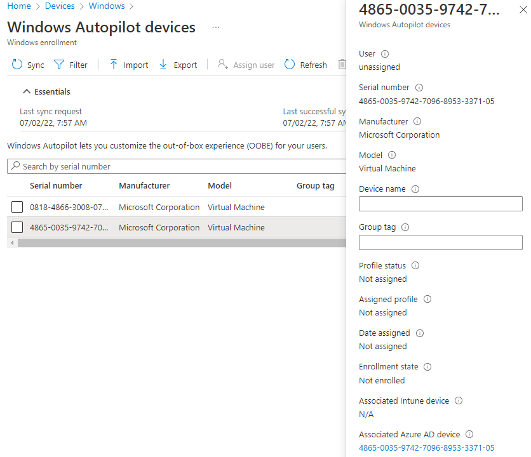Click the horizontal scrollbar under the table
The width and height of the screenshot is (531, 457).
tap(182, 242)
